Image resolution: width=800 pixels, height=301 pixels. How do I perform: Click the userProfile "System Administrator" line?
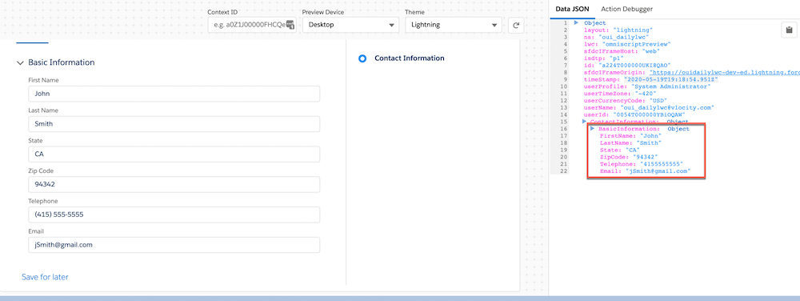[647, 87]
